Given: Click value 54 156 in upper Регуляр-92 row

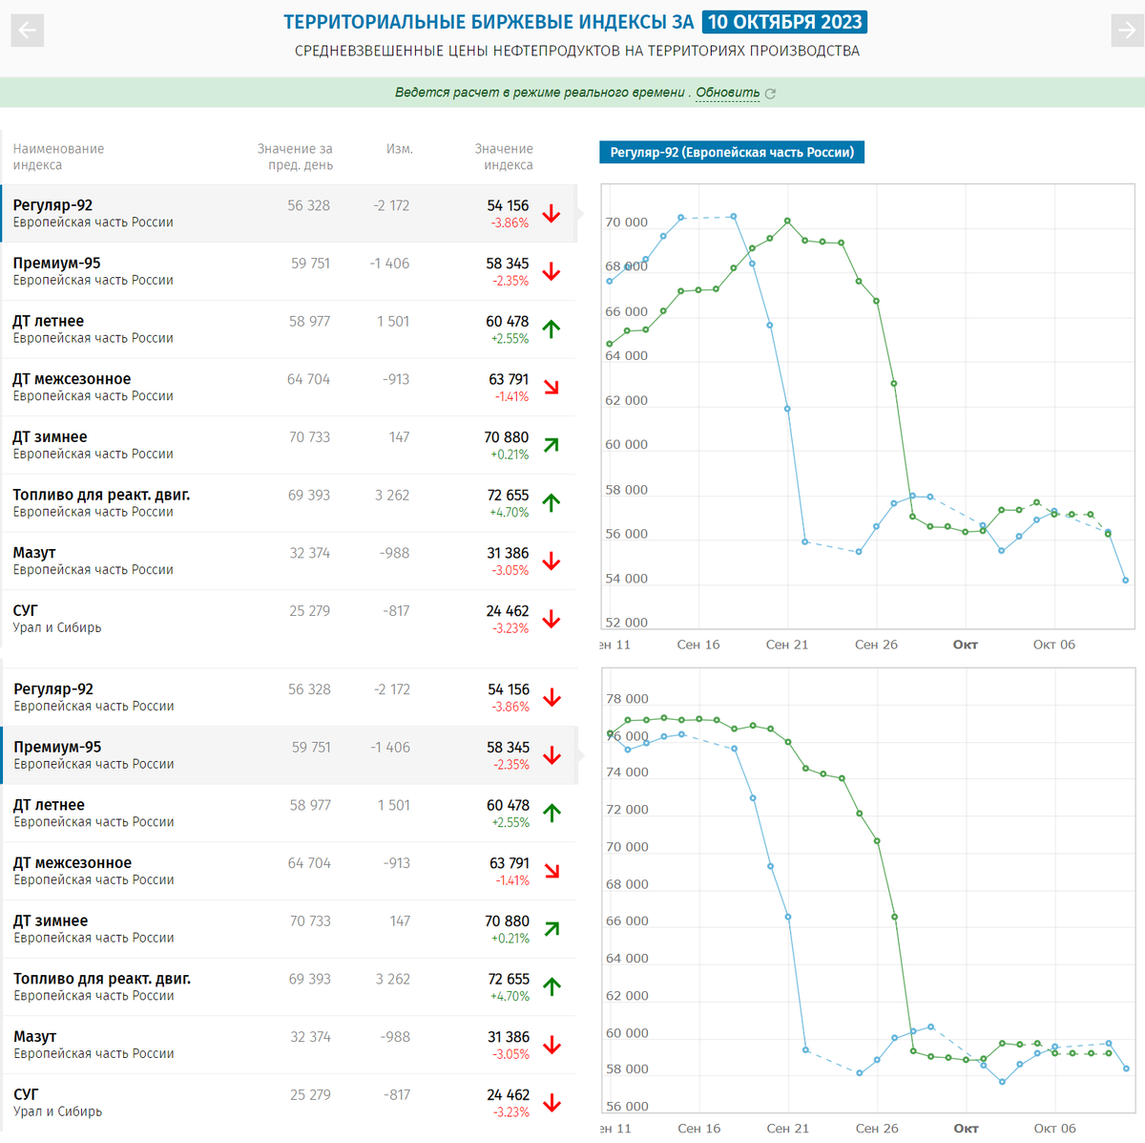Looking at the screenshot, I should click(x=508, y=205).
